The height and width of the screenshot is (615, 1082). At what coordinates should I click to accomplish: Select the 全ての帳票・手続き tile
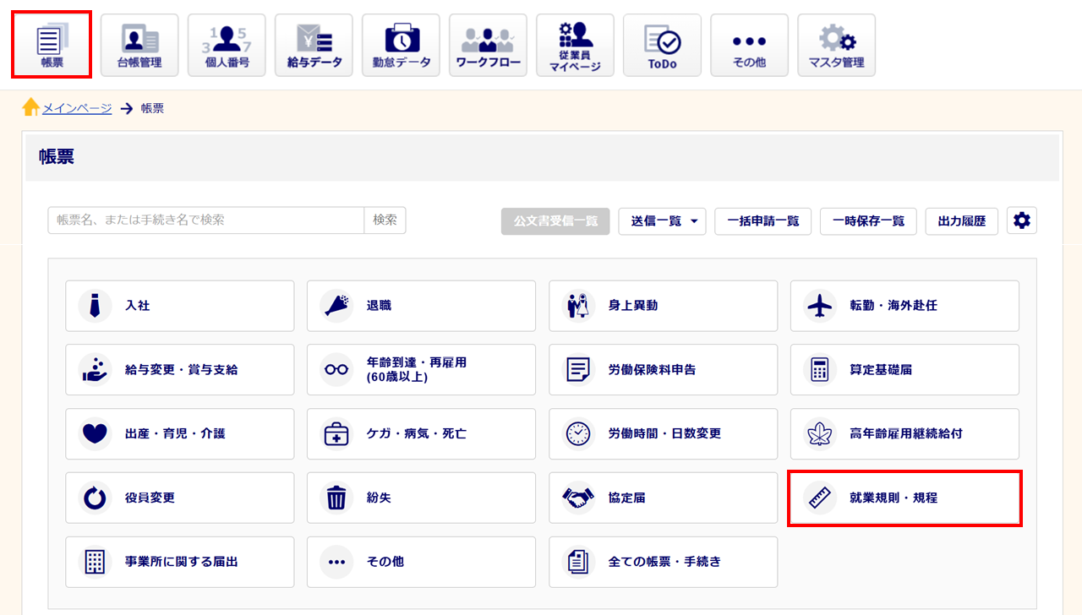click(x=663, y=562)
